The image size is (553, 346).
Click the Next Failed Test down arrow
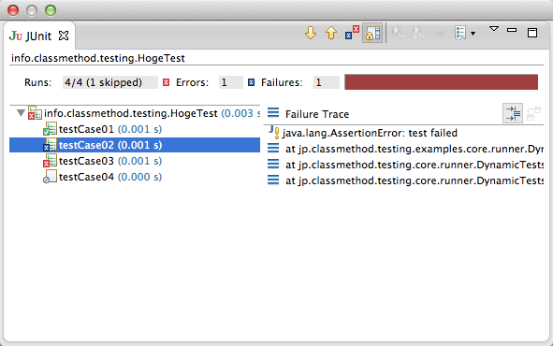click(311, 33)
